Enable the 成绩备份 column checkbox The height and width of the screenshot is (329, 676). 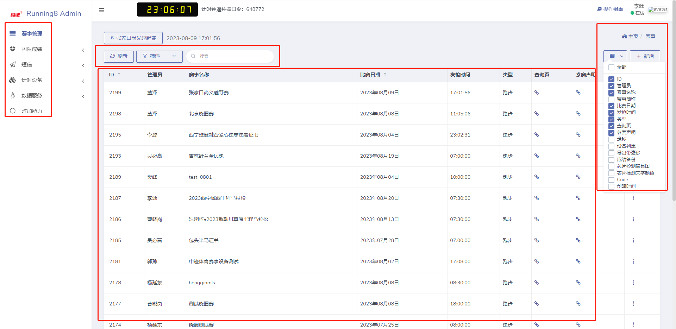coord(611,160)
